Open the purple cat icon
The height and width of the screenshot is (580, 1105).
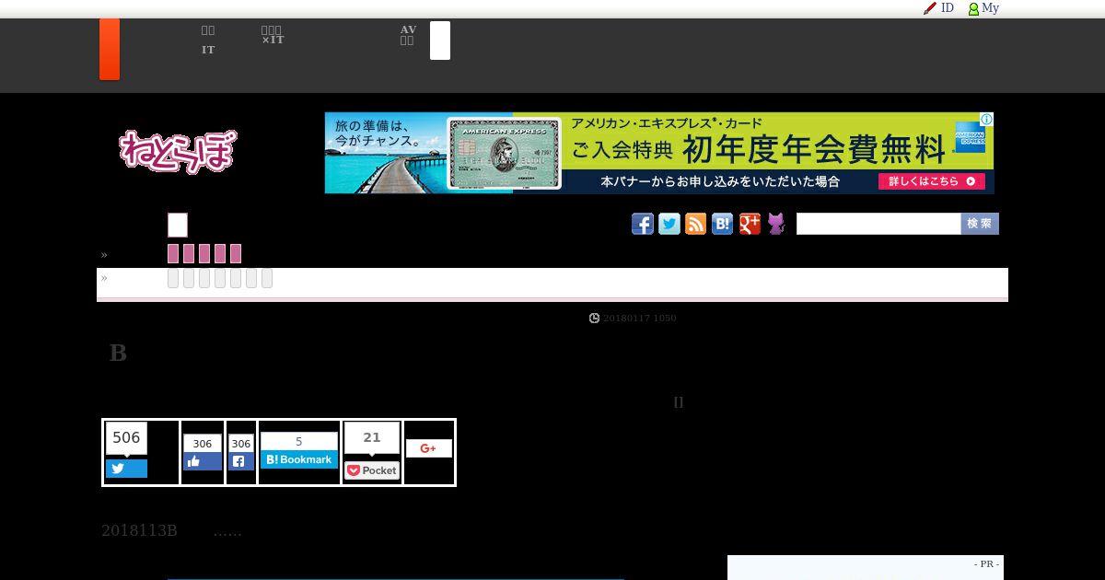point(776,224)
